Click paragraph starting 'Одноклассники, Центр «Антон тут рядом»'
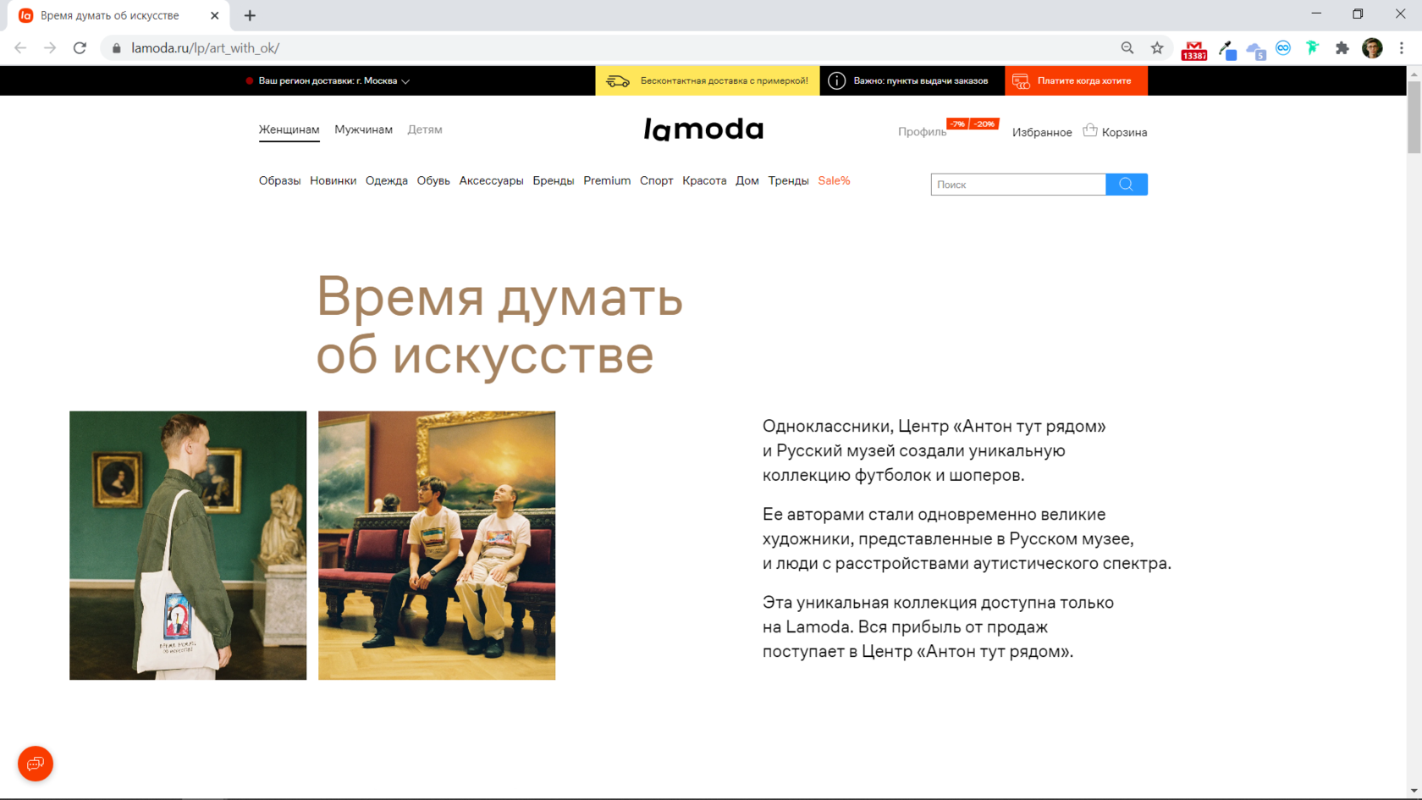 pyautogui.click(x=934, y=450)
